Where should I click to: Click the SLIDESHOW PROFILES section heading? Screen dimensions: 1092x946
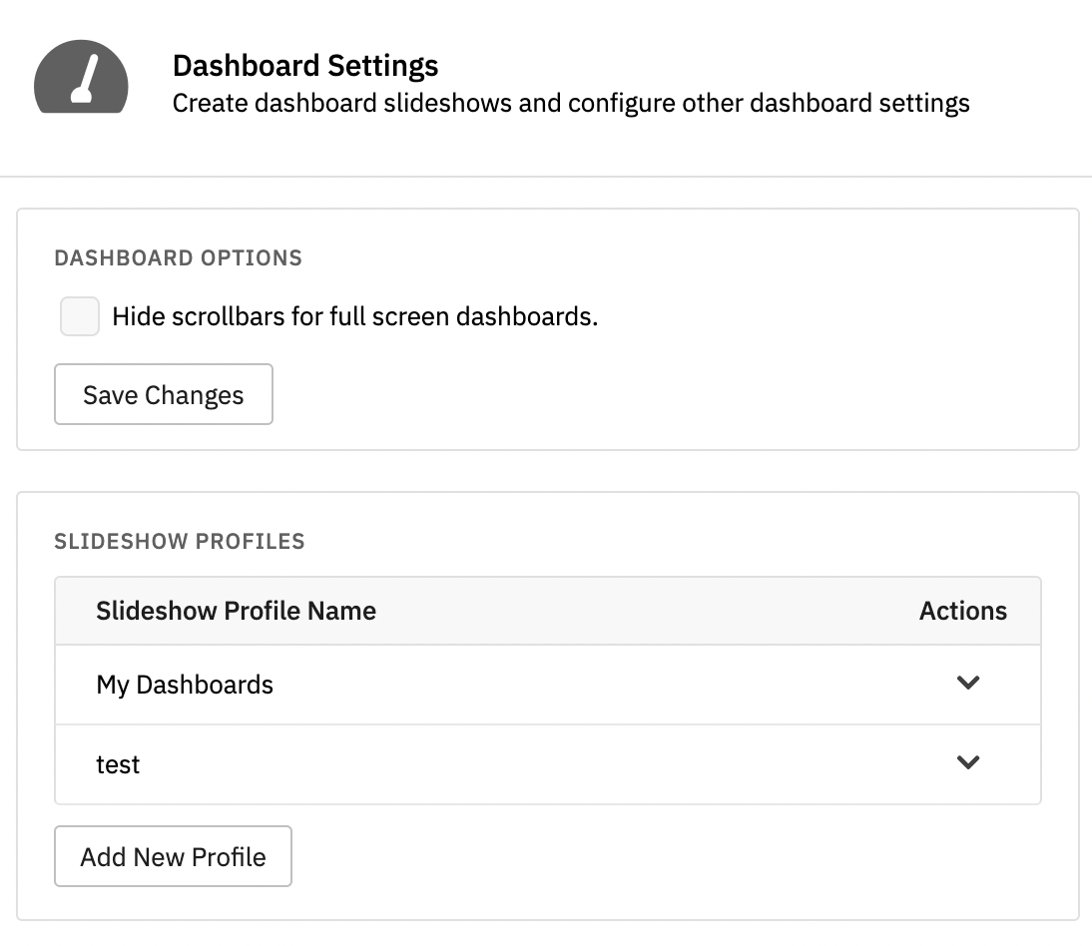click(180, 542)
